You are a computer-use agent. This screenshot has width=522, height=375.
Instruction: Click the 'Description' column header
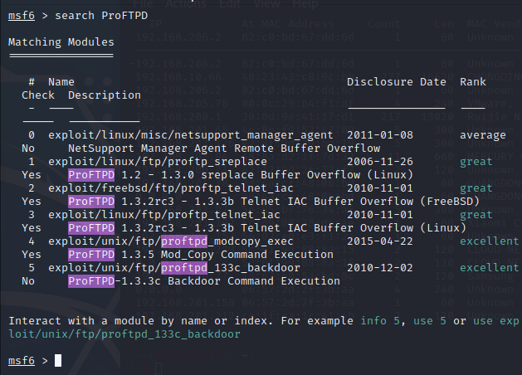pyautogui.click(x=105, y=95)
